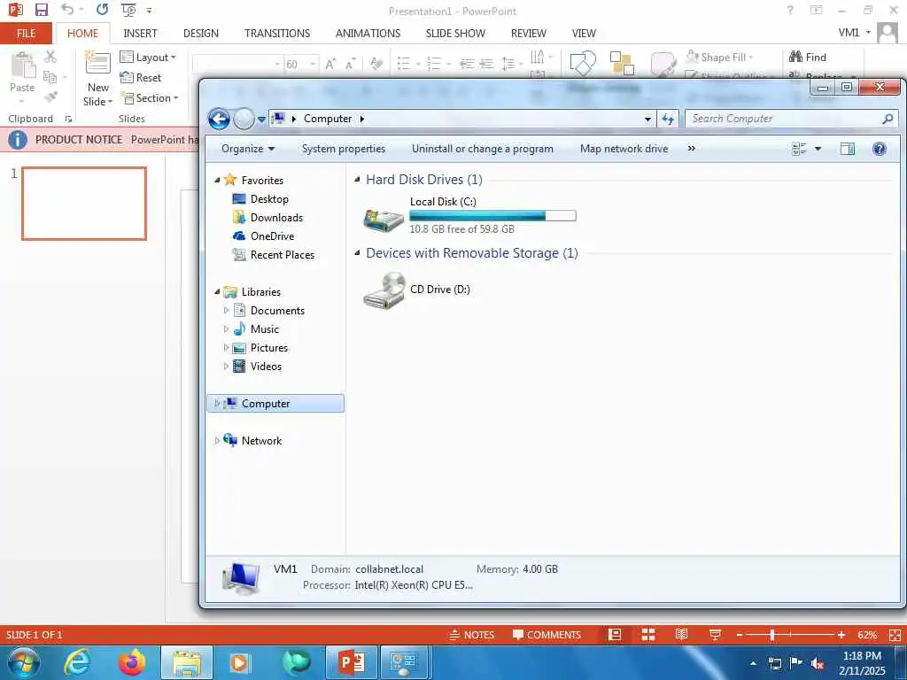Click the Cut scissors icon

point(50,57)
